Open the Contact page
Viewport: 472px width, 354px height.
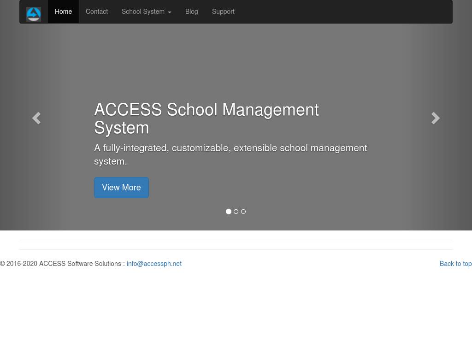tap(97, 12)
